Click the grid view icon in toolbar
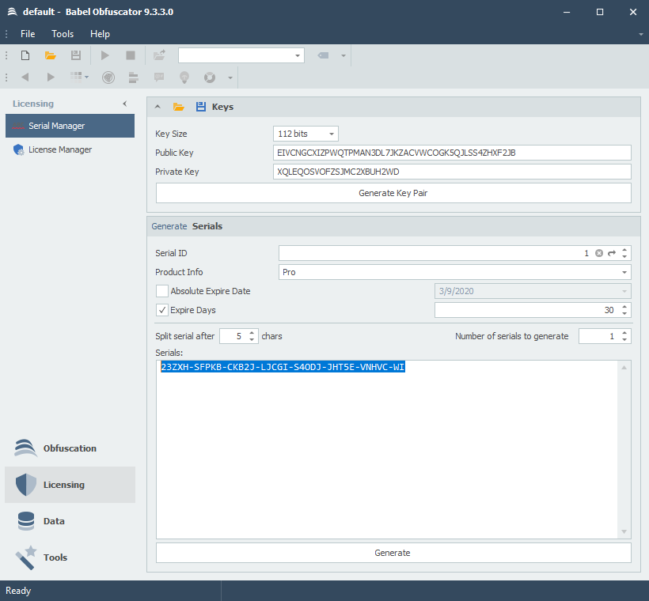Screen dimensions: 649x601 point(76,77)
